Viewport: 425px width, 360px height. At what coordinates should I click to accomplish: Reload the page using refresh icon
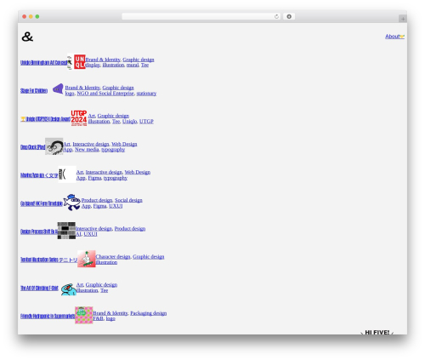point(276,16)
